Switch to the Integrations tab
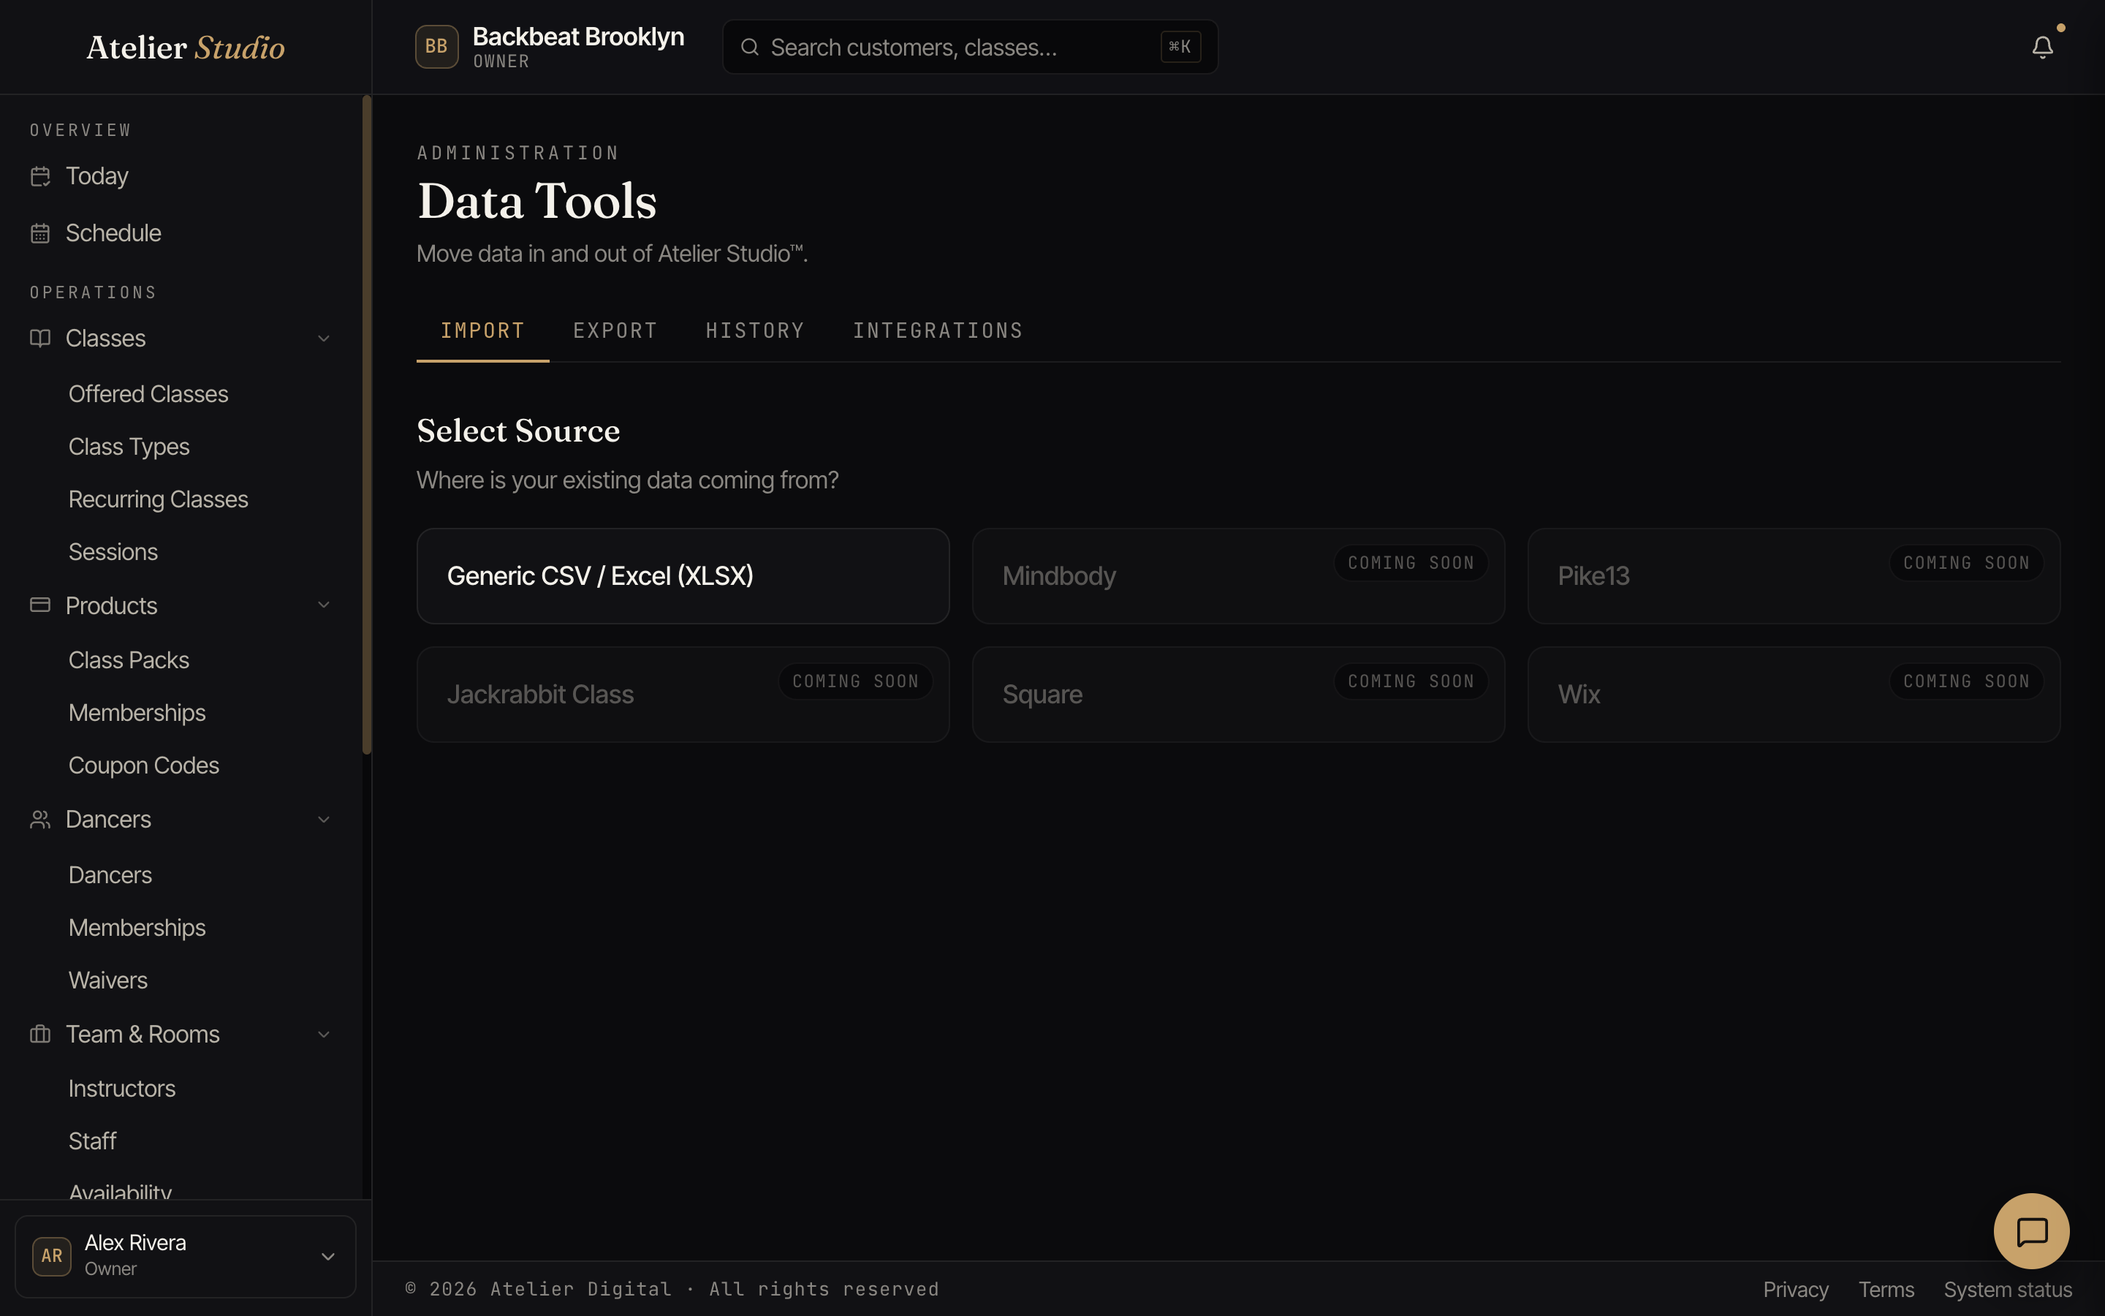This screenshot has height=1316, width=2105. click(x=938, y=330)
